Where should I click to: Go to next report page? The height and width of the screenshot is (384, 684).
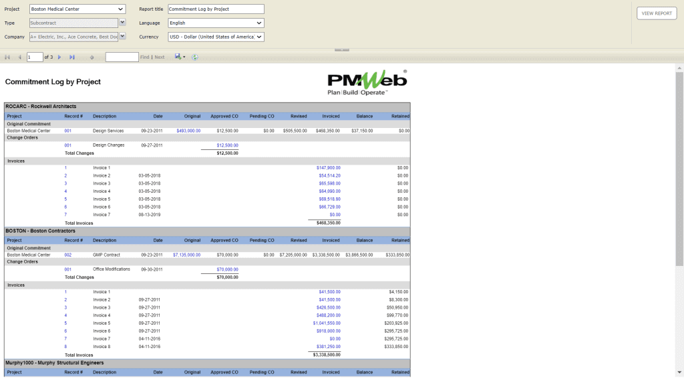(x=59, y=57)
